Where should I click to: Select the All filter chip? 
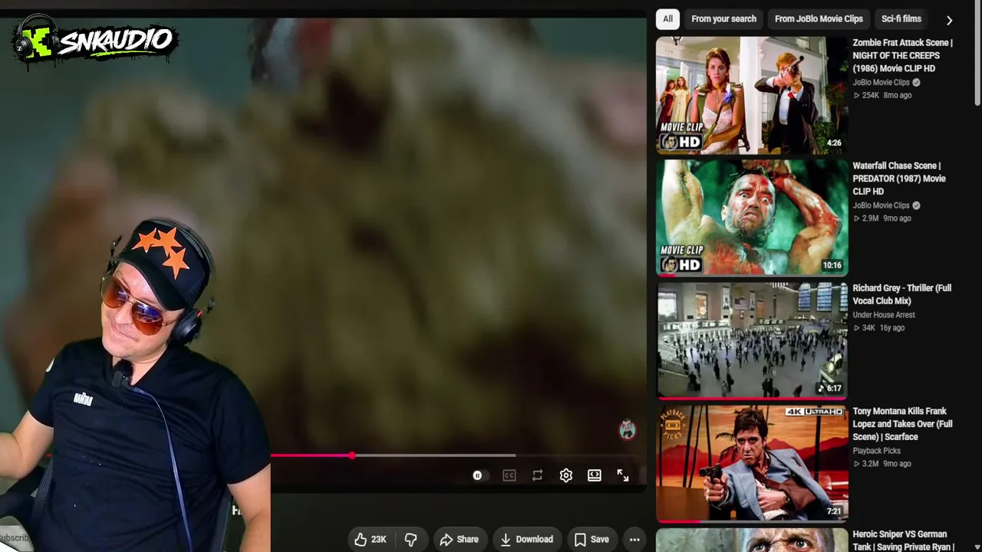pyautogui.click(x=667, y=19)
